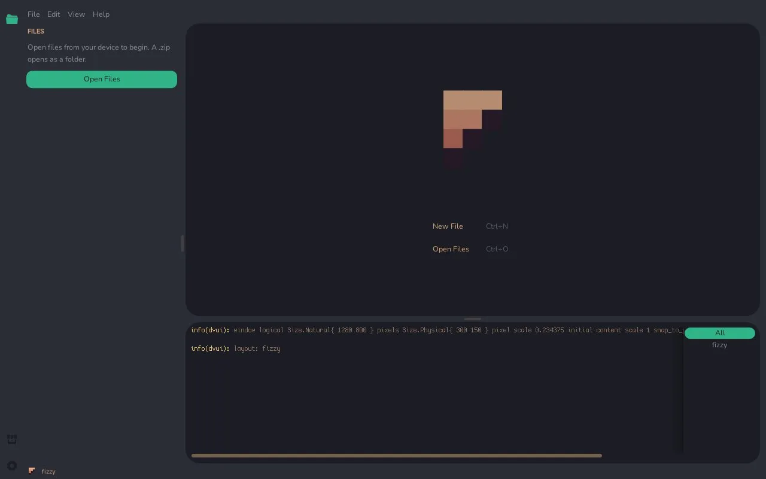Viewport: 766px width, 479px height.
Task: Click New File on the welcome screen
Action: (448, 226)
